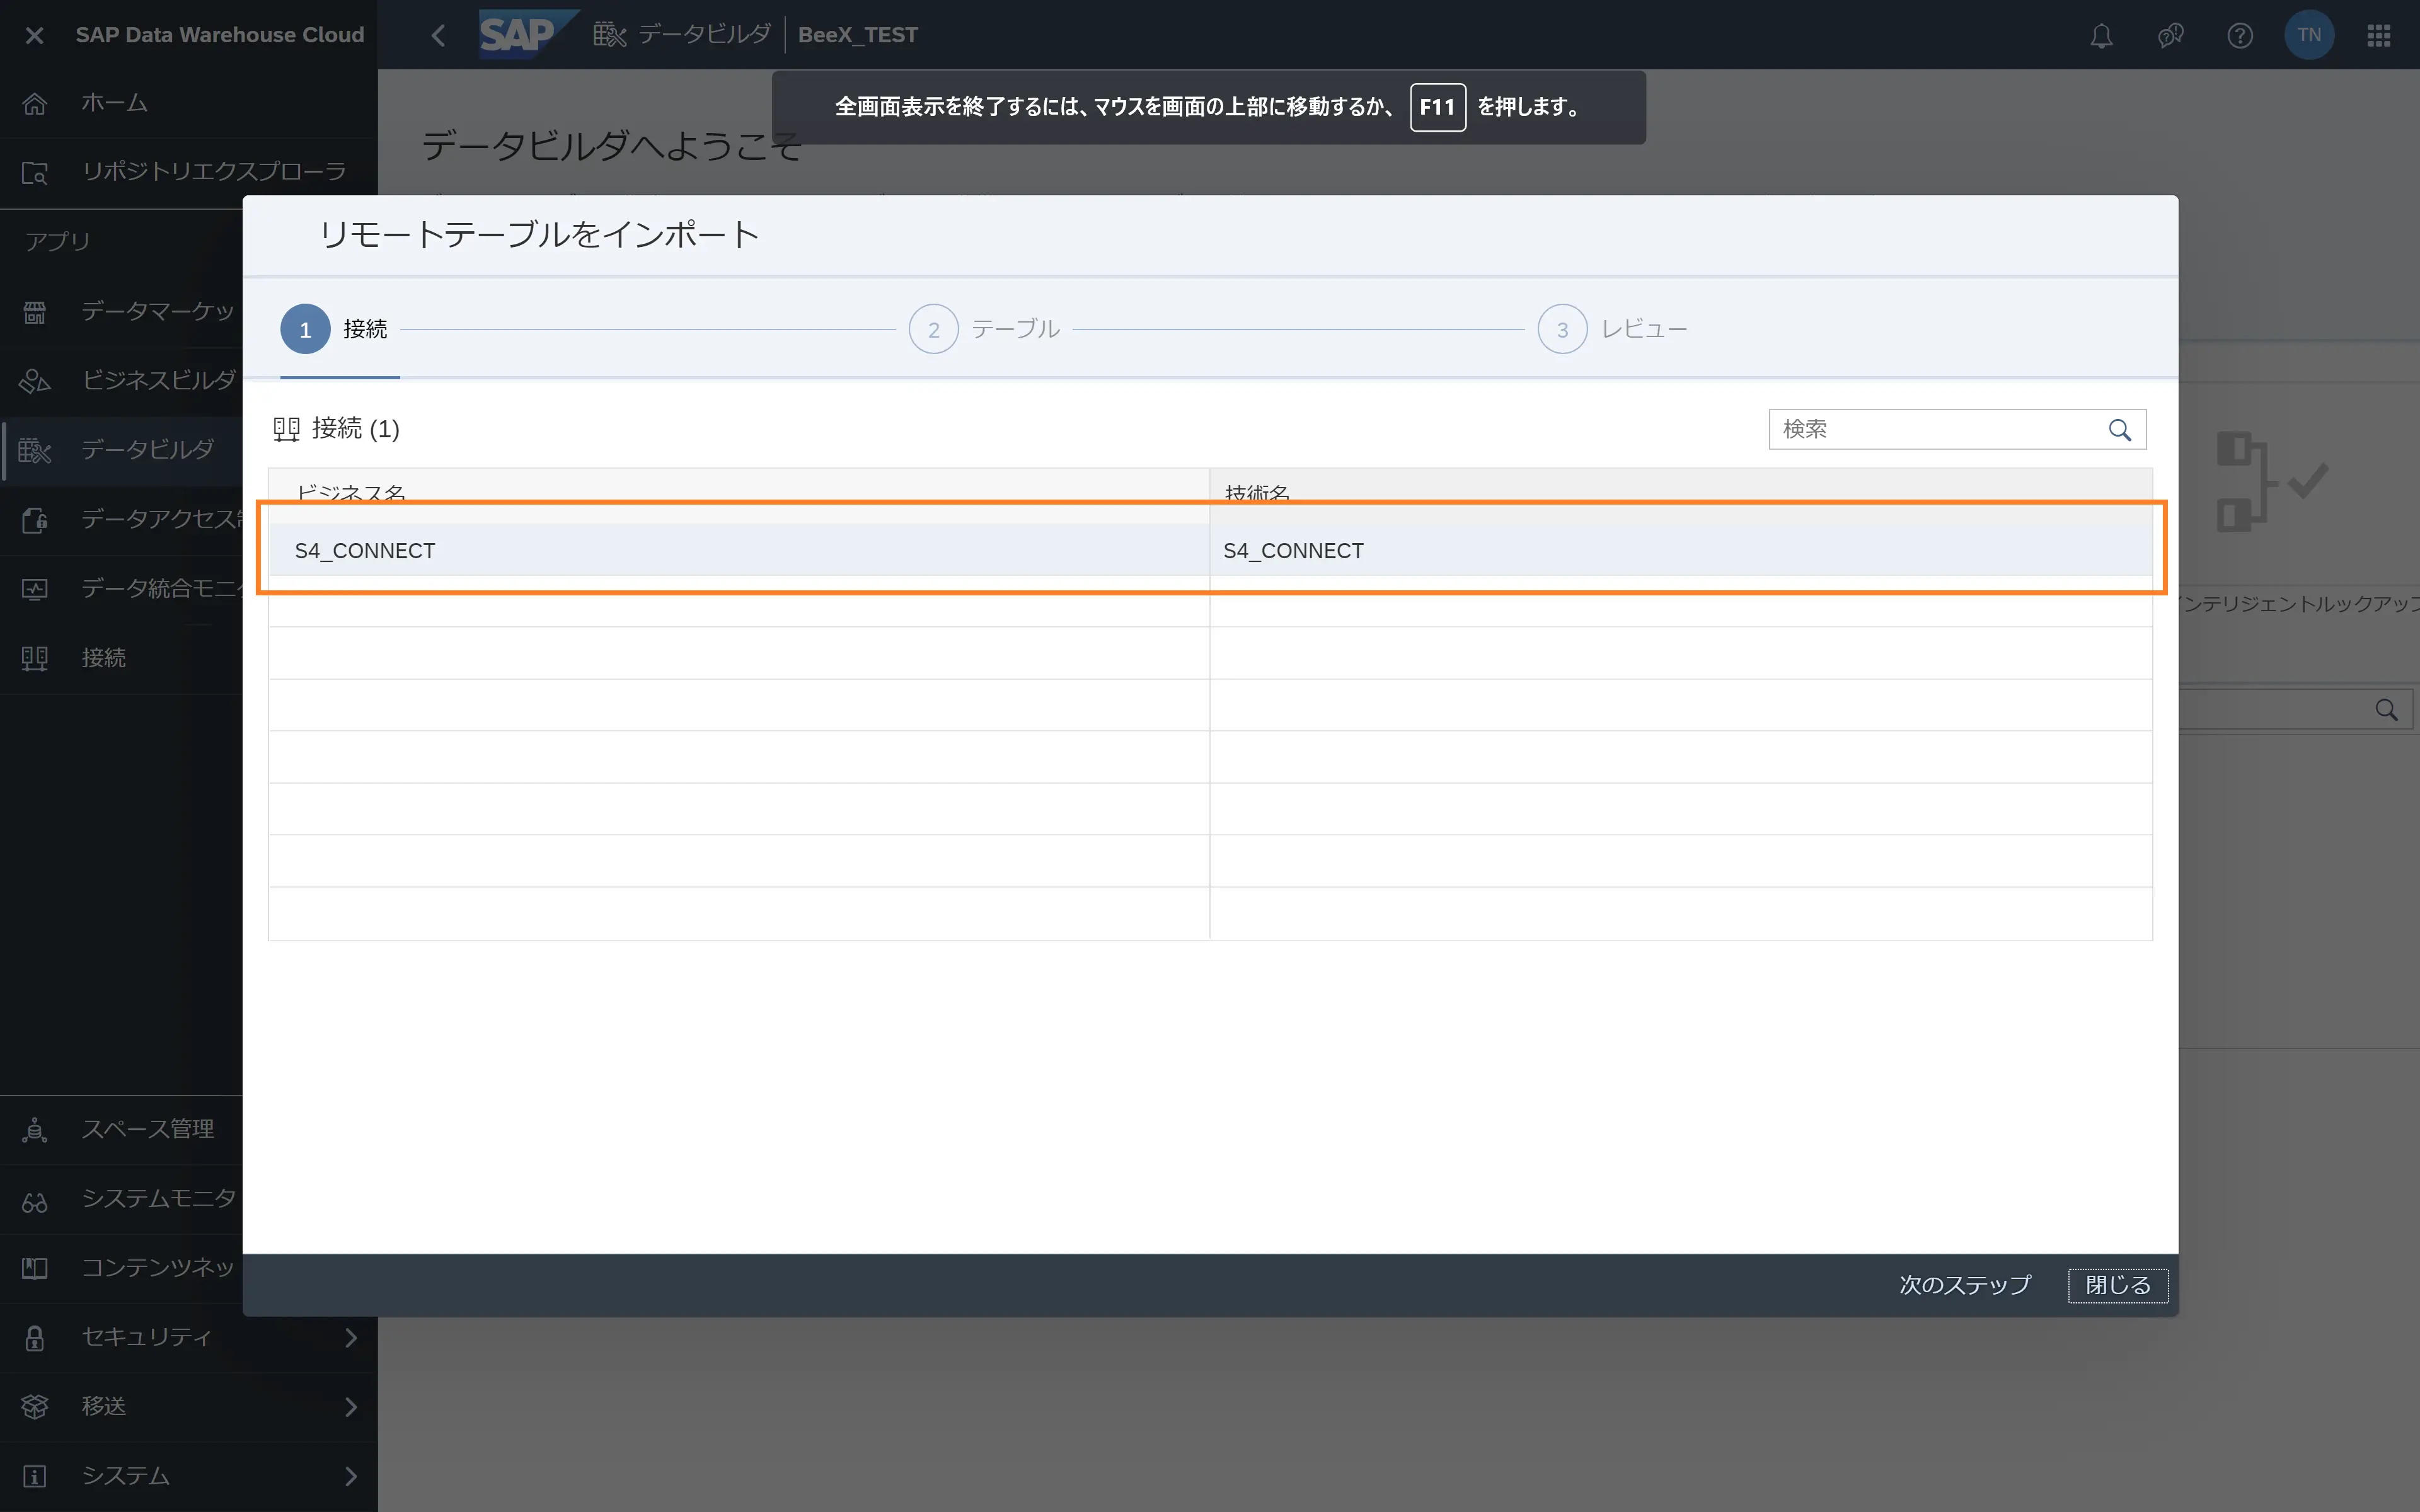Open the help question mark icon

tap(2240, 36)
